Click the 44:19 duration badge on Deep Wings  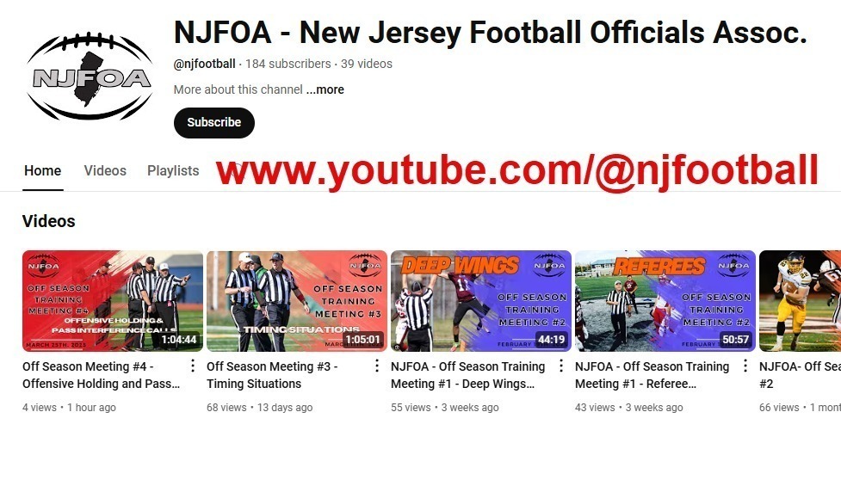point(552,339)
